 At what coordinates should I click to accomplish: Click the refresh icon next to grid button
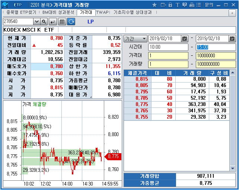tap(71, 22)
